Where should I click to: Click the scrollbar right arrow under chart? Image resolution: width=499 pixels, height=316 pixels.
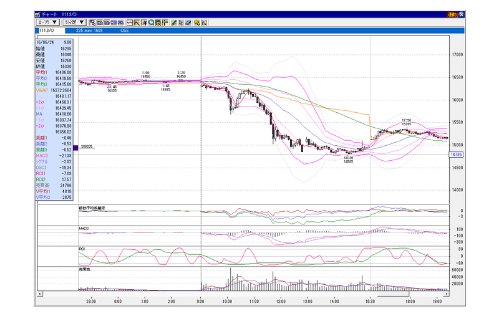(x=447, y=294)
